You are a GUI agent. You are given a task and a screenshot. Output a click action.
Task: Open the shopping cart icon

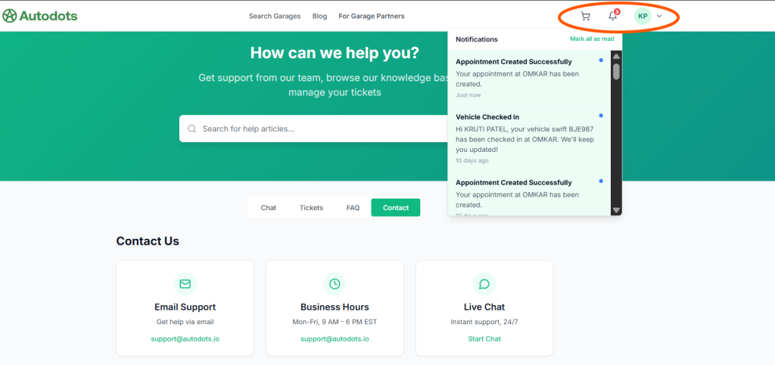pyautogui.click(x=586, y=17)
